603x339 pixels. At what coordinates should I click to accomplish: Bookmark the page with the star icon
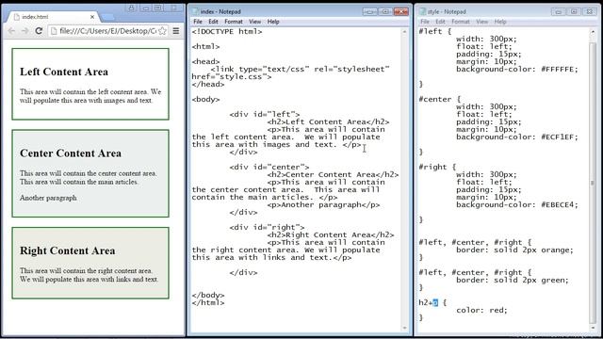point(163,31)
